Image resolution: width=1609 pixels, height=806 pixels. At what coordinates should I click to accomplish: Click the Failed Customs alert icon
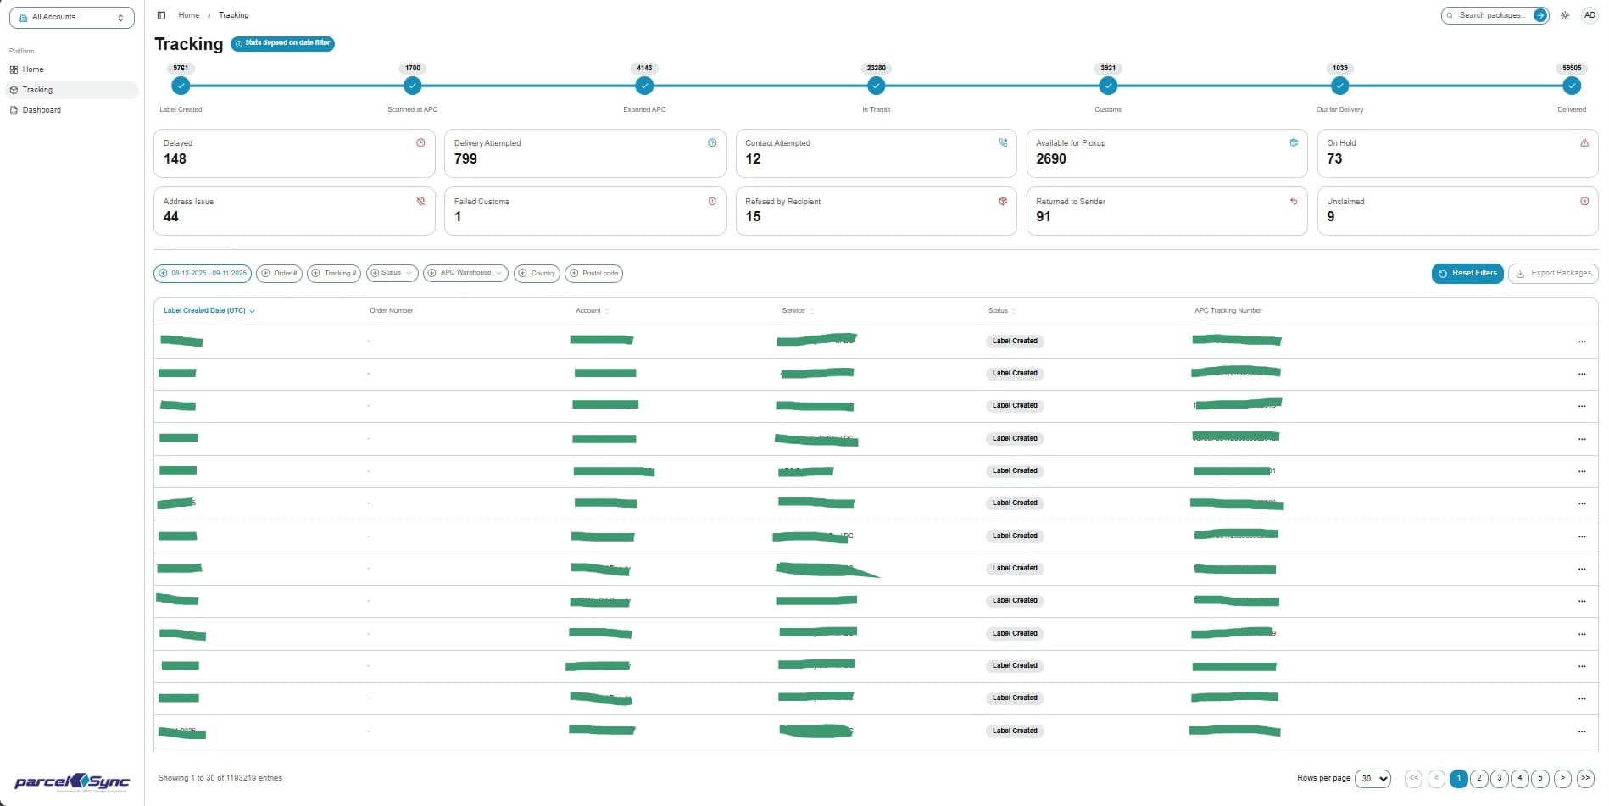pos(712,201)
